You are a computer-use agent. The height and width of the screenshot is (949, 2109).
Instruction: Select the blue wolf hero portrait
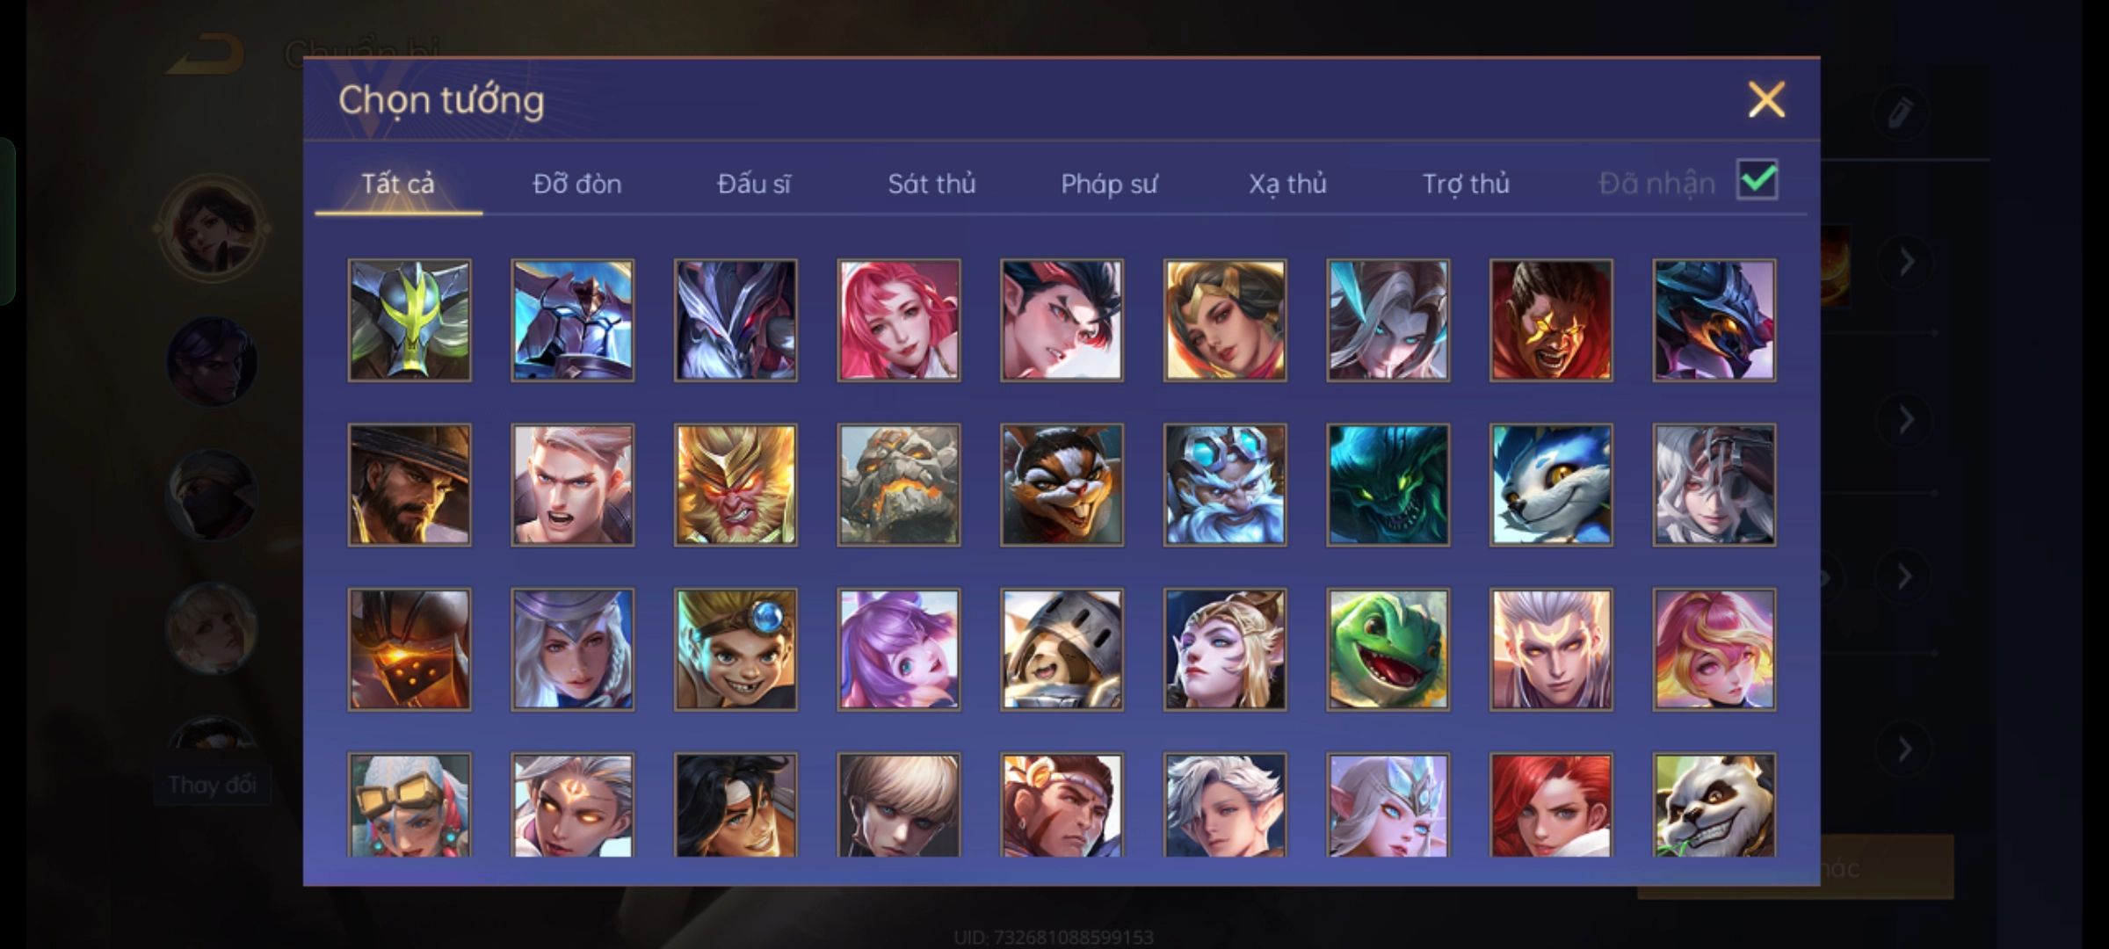[1551, 485]
